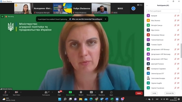The height and width of the screenshot is (102, 182).
Task: Select participant Вікторія Самчук in list
Action: pos(163,25)
